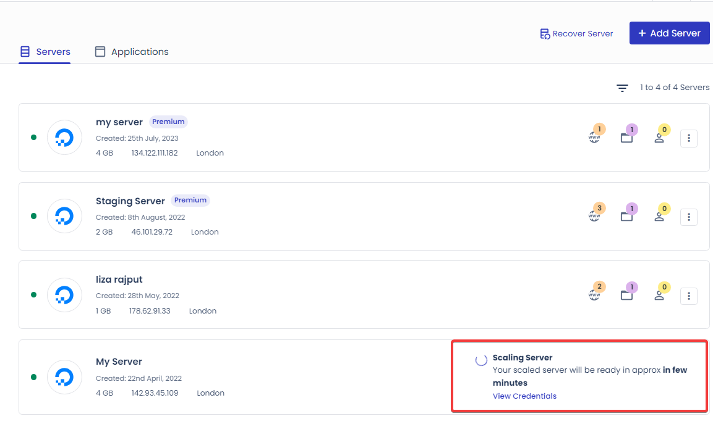Click the DigitalOcean logo of Staging Server
The height and width of the screenshot is (432, 713).
tap(64, 216)
